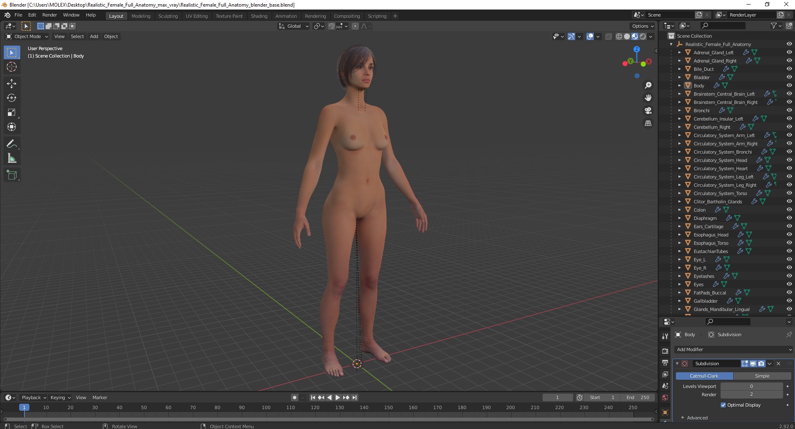The height and width of the screenshot is (429, 795).
Task: Switch to the Shading workspace tab
Action: [x=259, y=16]
